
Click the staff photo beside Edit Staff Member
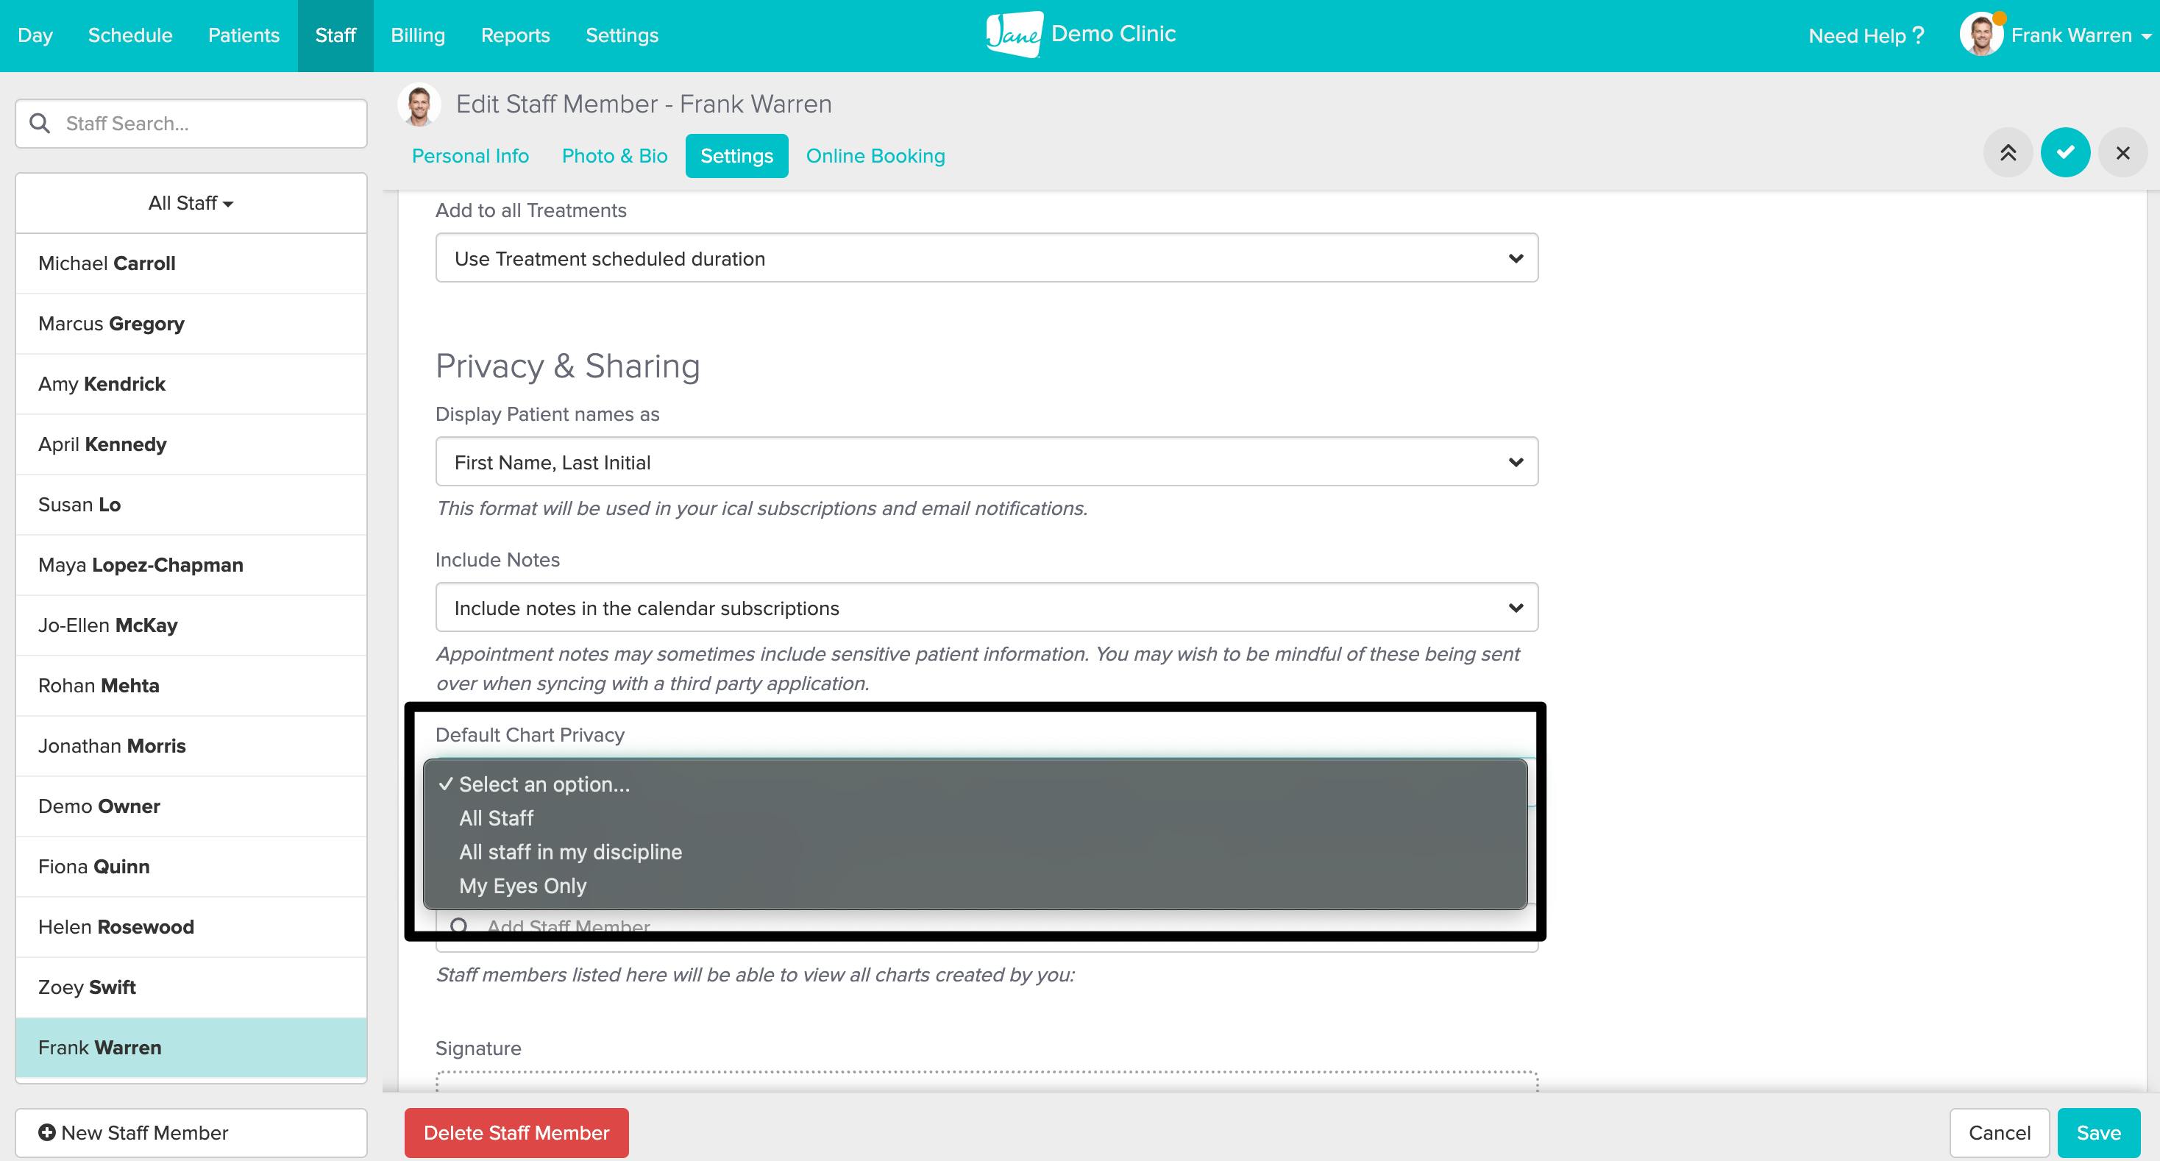[x=419, y=104]
